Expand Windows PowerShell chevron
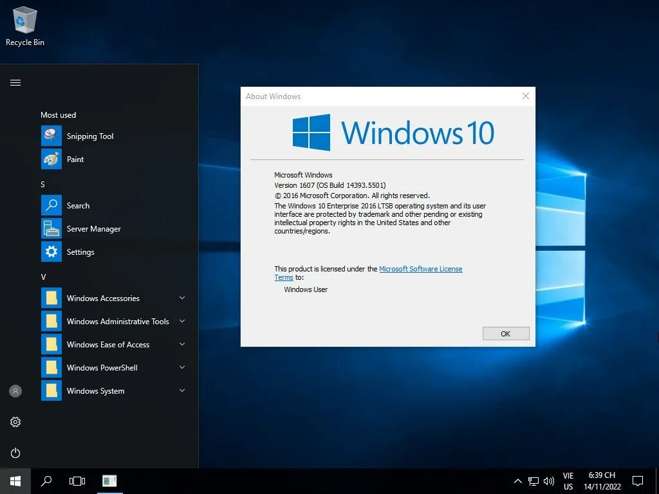659x494 pixels. 182,367
